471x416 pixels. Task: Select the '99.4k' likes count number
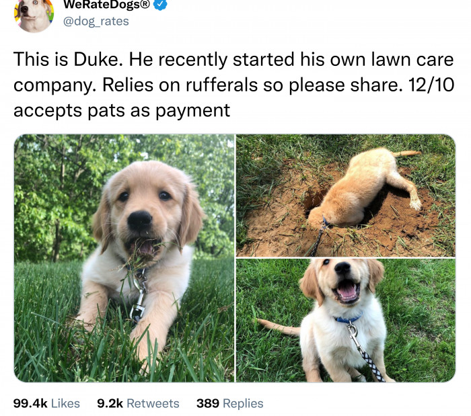30,403
